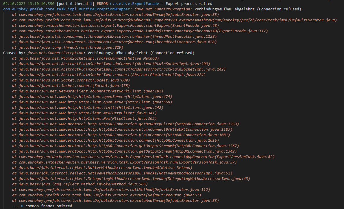This screenshot has width=344, height=209.
Task: Click the HttpClient.openServer(HttpClient.java:569) line
Action: [92, 102]
